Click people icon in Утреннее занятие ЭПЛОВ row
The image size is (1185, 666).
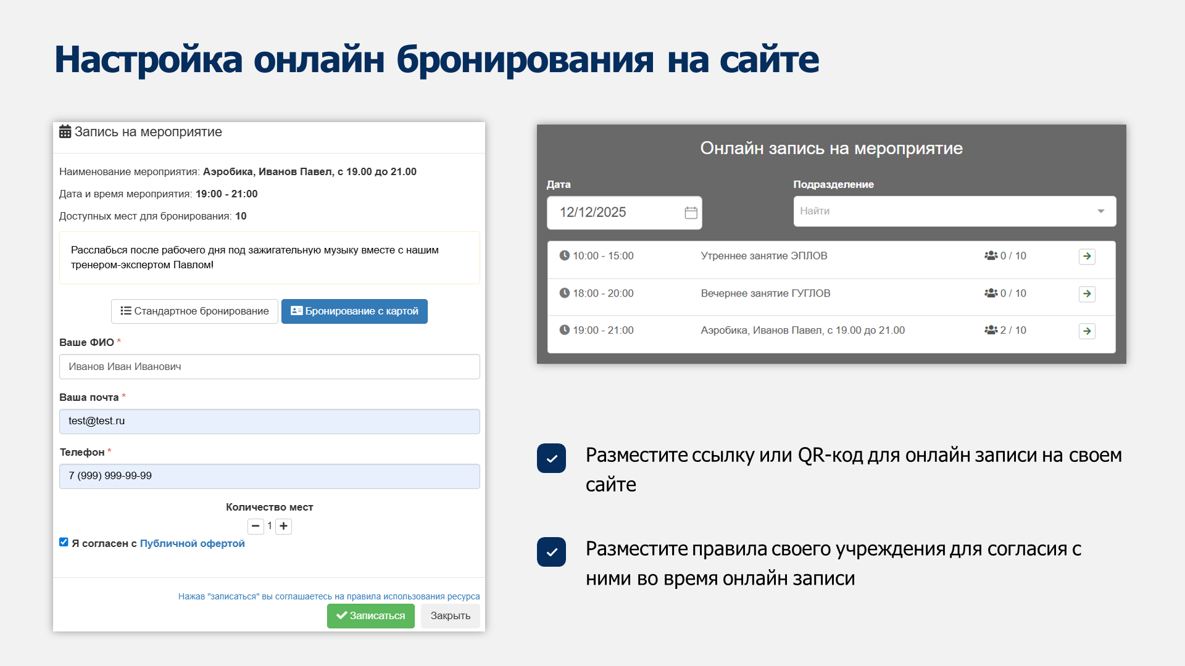click(x=991, y=255)
